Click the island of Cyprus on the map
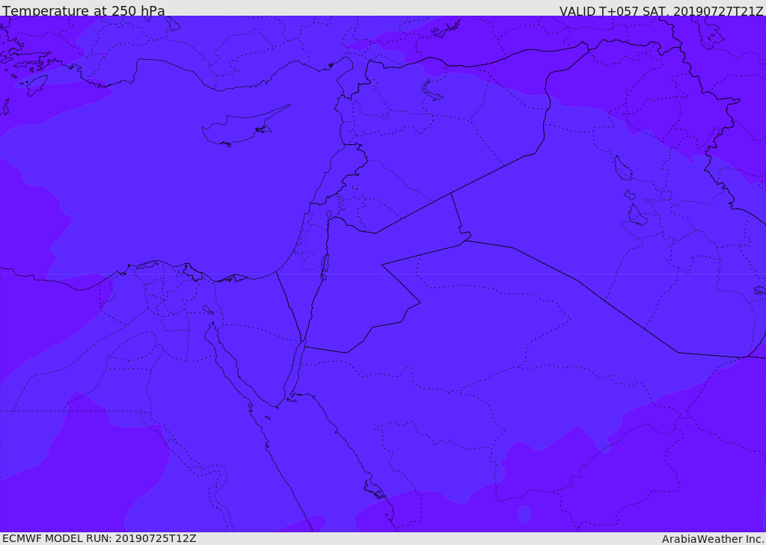The image size is (766, 545). 239,128
